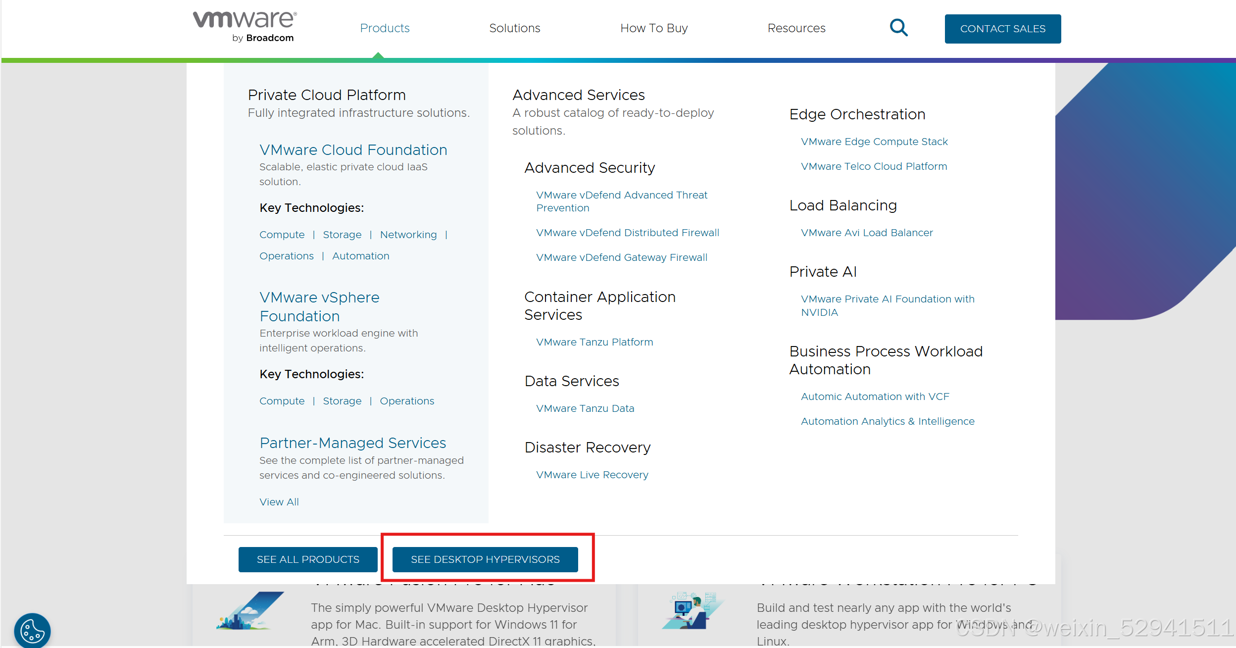
Task: Expand the Resources menu
Action: 796,28
